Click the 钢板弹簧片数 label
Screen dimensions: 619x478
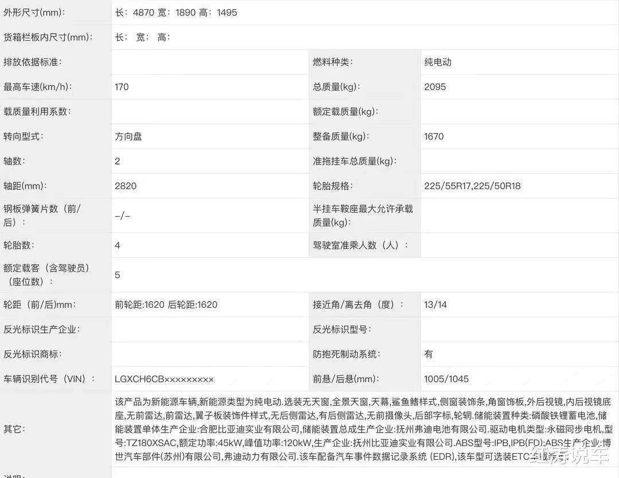point(42,216)
